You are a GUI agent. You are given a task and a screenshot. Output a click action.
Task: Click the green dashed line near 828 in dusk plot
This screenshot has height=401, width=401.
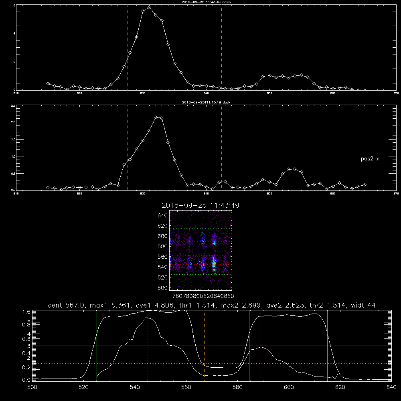click(x=128, y=148)
